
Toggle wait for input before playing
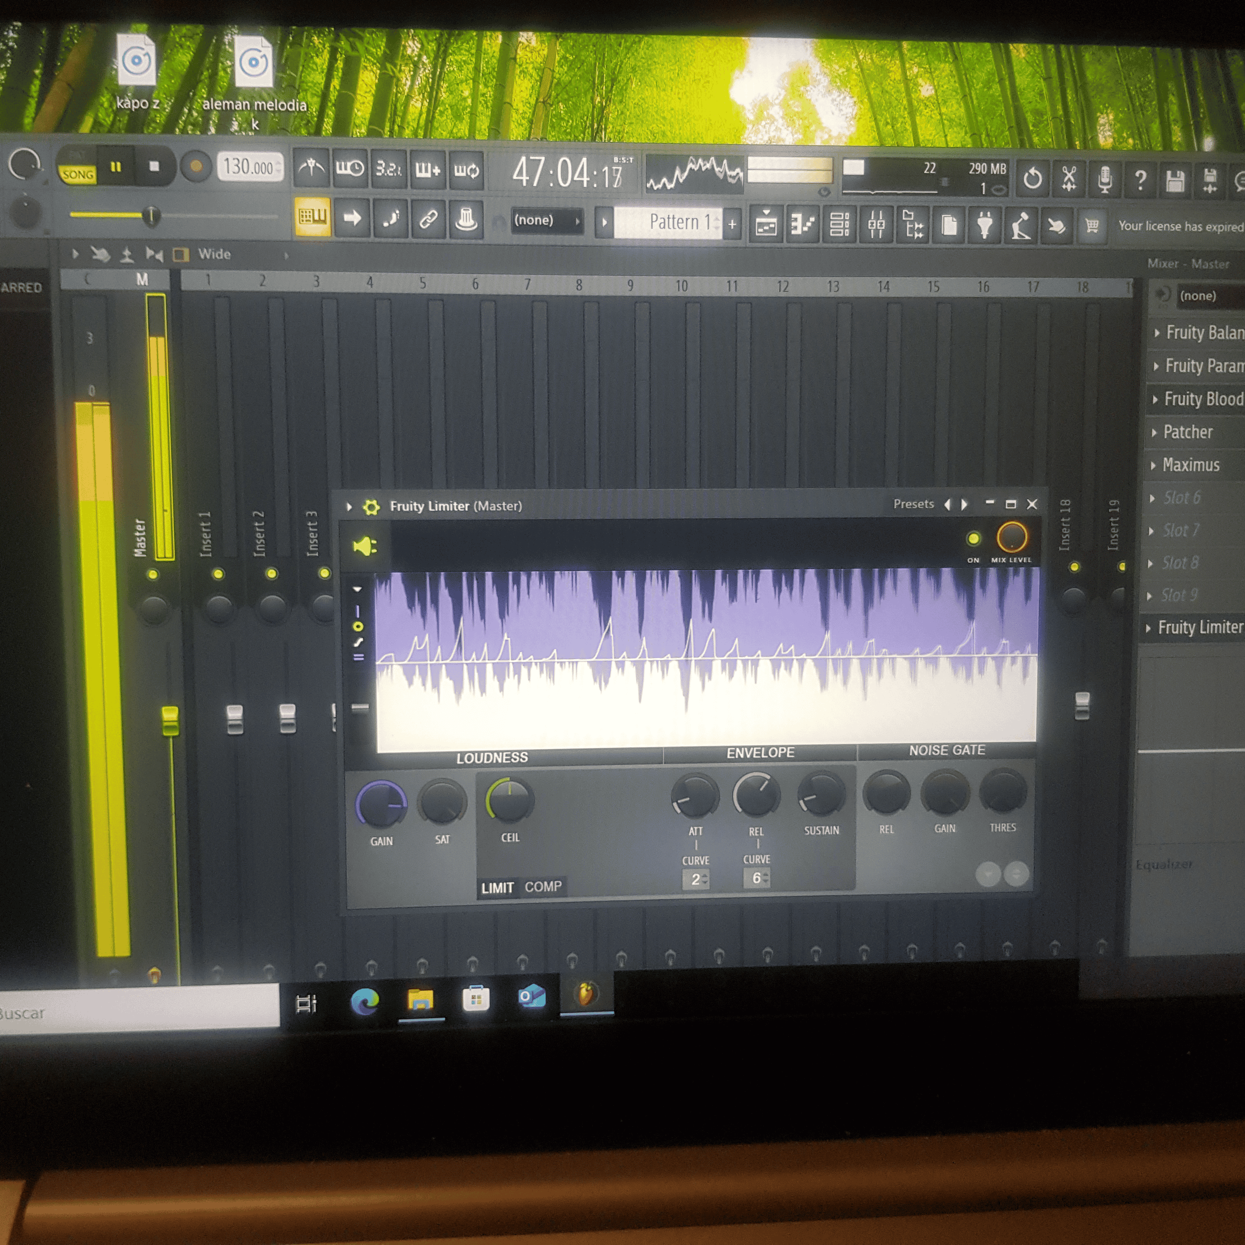coord(350,169)
